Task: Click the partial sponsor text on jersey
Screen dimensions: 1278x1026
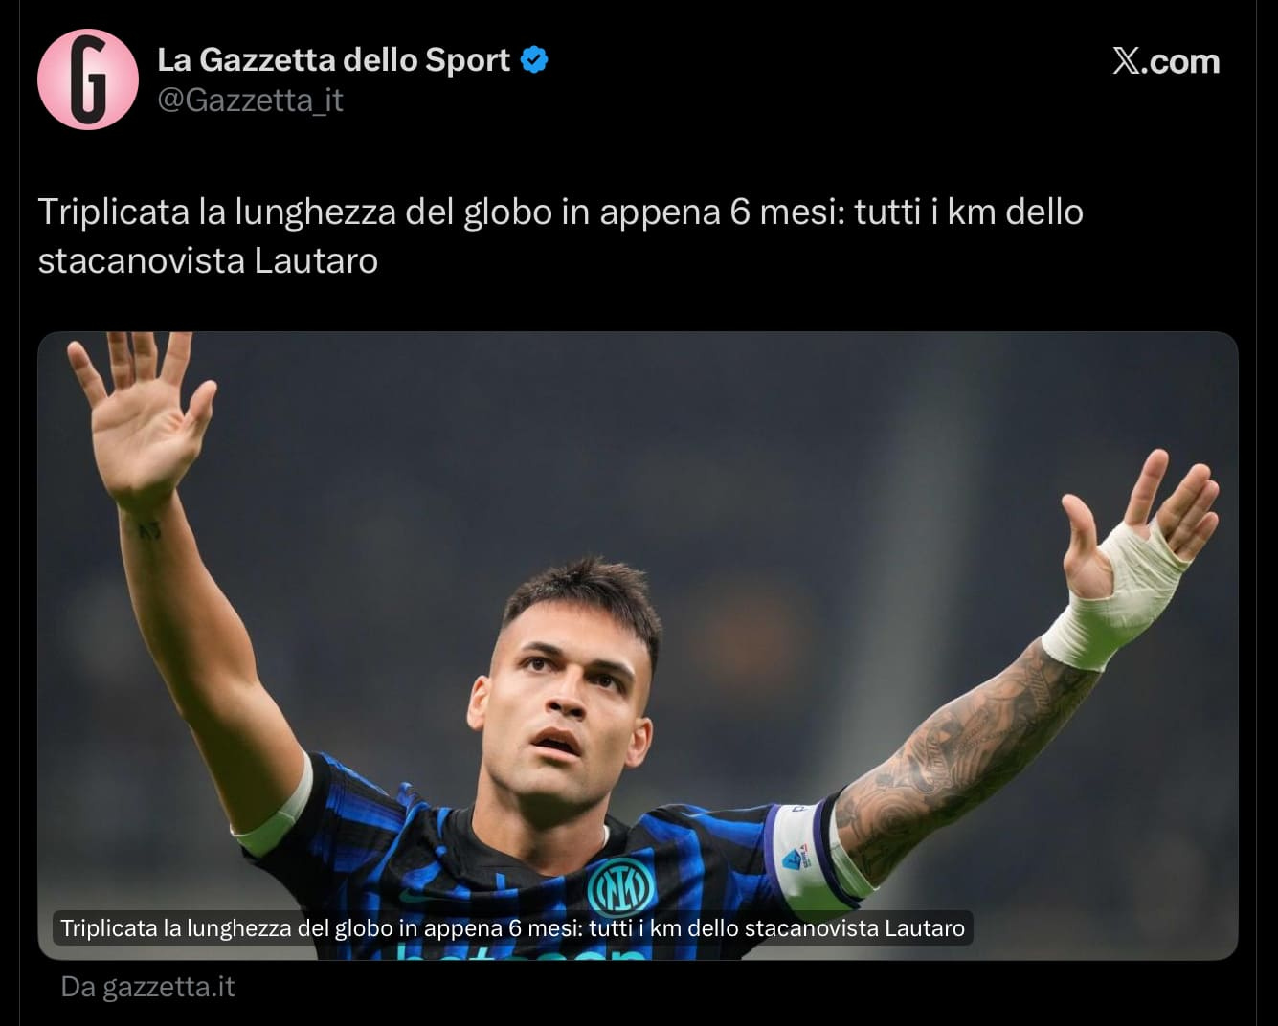Action: [522, 953]
